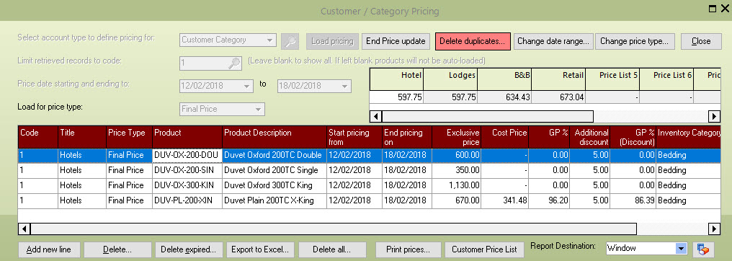Click the report output icon beside Window
The height and width of the screenshot is (261, 732).
click(x=702, y=249)
